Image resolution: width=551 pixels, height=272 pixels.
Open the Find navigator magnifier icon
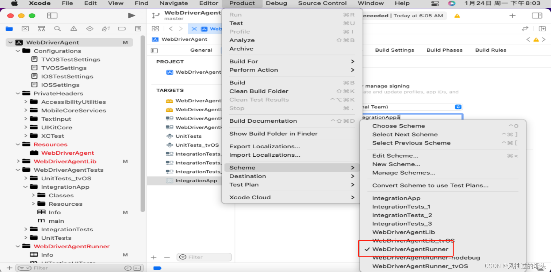[57, 29]
